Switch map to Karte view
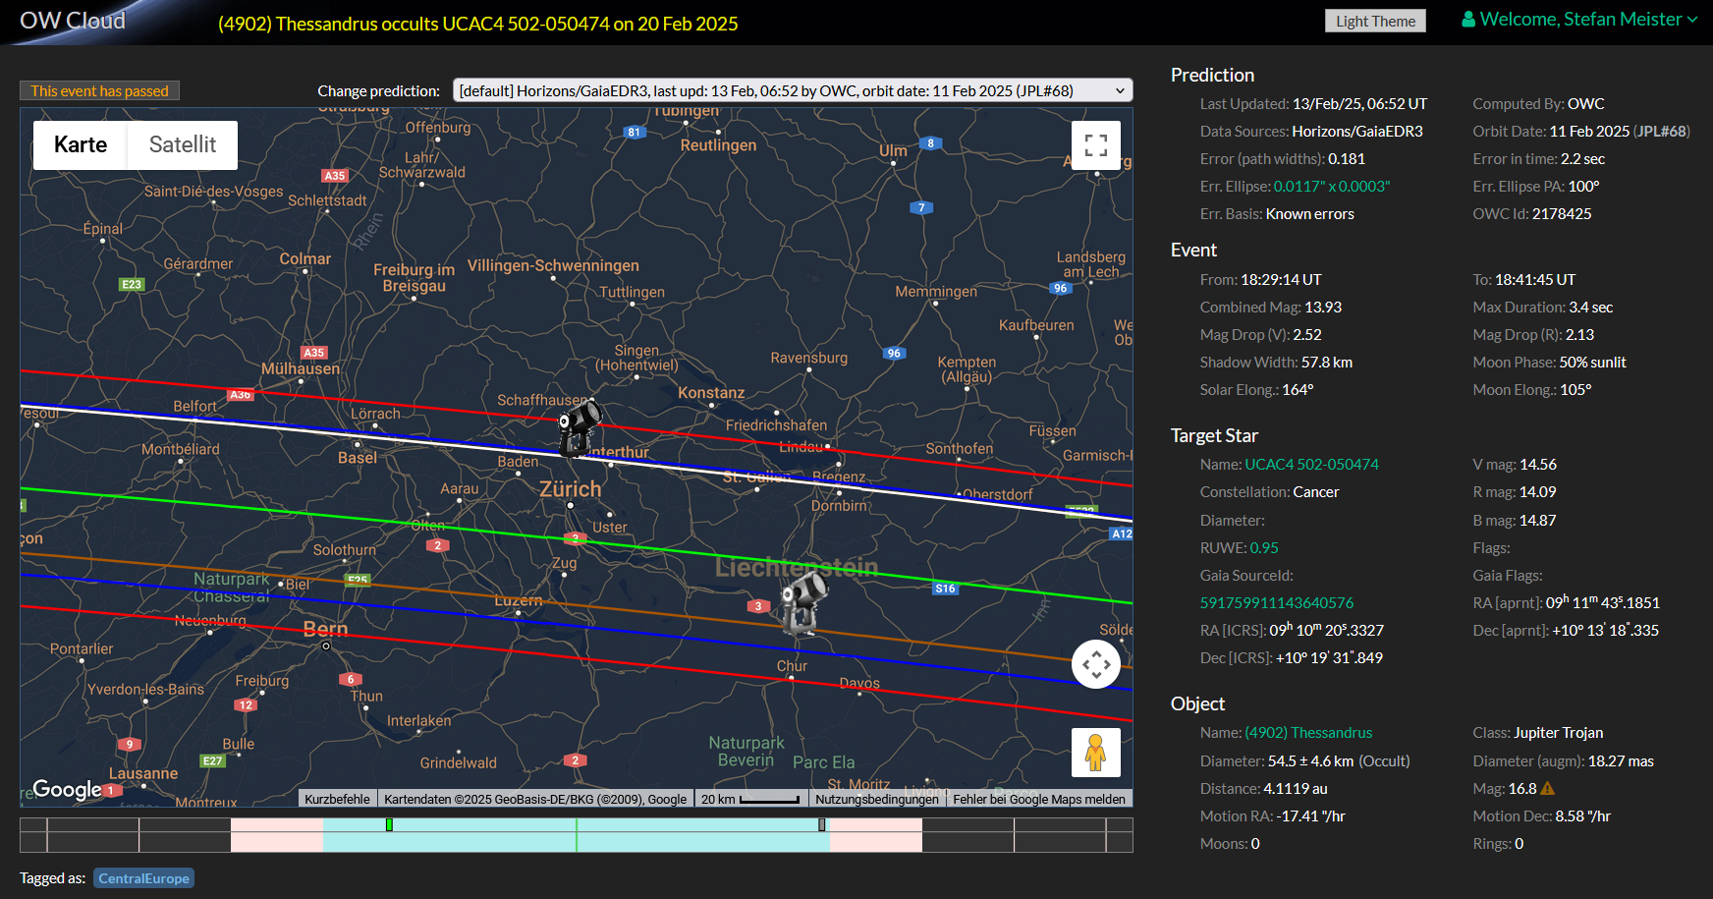 tap(81, 145)
